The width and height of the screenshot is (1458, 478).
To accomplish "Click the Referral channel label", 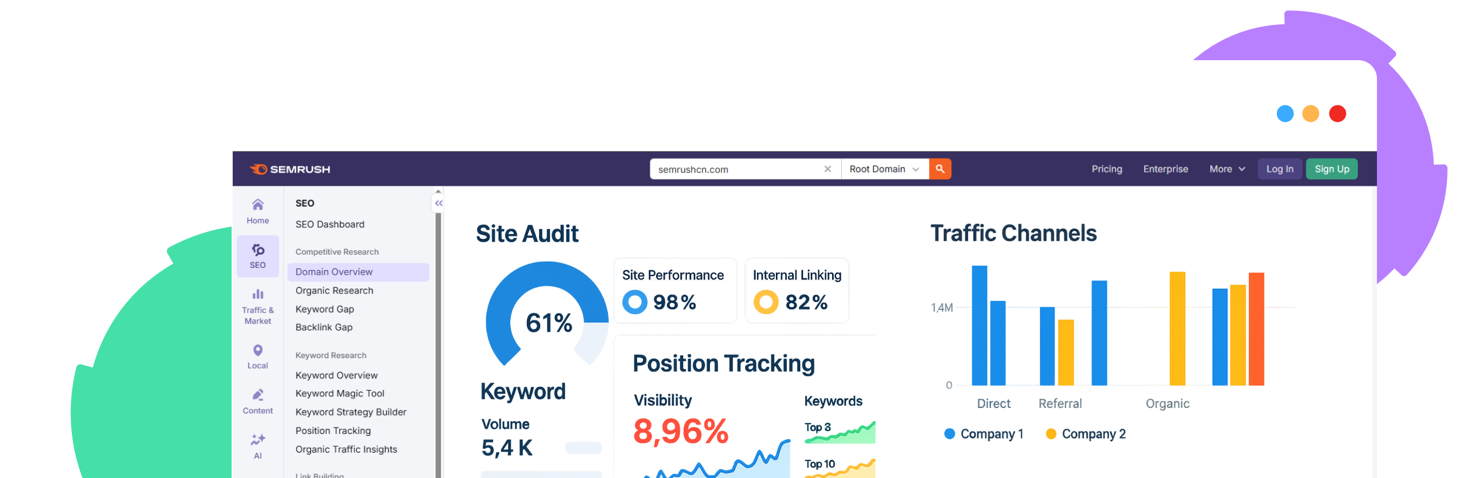I will (1060, 403).
